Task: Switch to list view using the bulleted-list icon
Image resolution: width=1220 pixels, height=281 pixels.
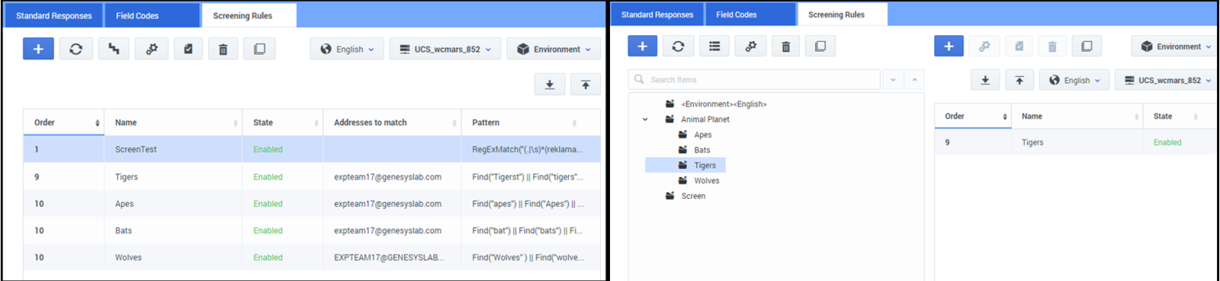Action: [714, 46]
